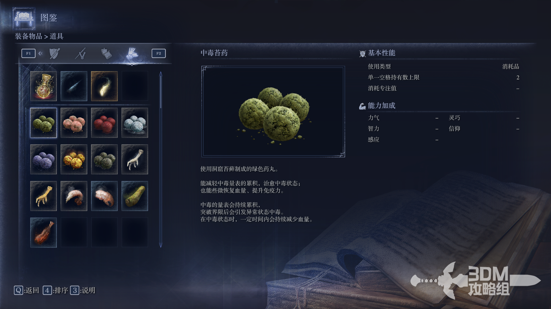Select the highlighted tools category tab
The image size is (551, 309).
tap(132, 54)
